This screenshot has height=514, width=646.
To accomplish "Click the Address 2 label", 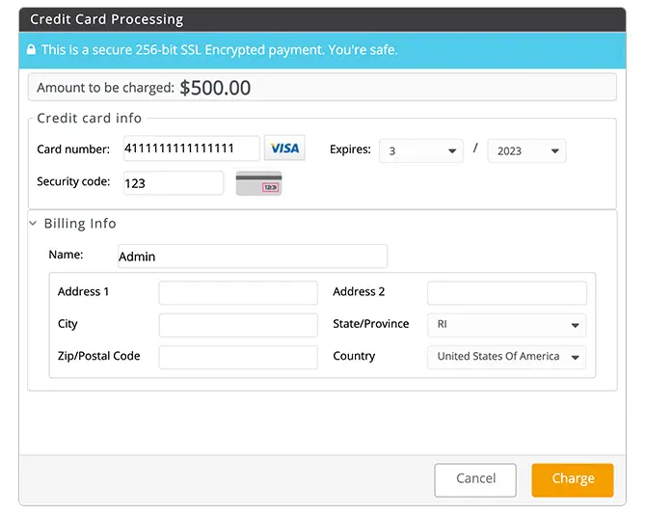I will point(359,292).
